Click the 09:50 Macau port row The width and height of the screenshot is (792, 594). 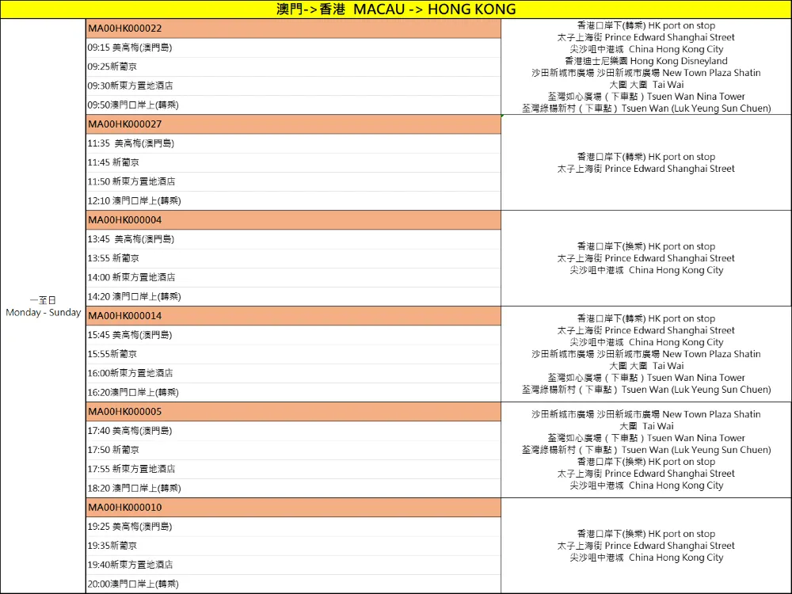[x=294, y=105]
